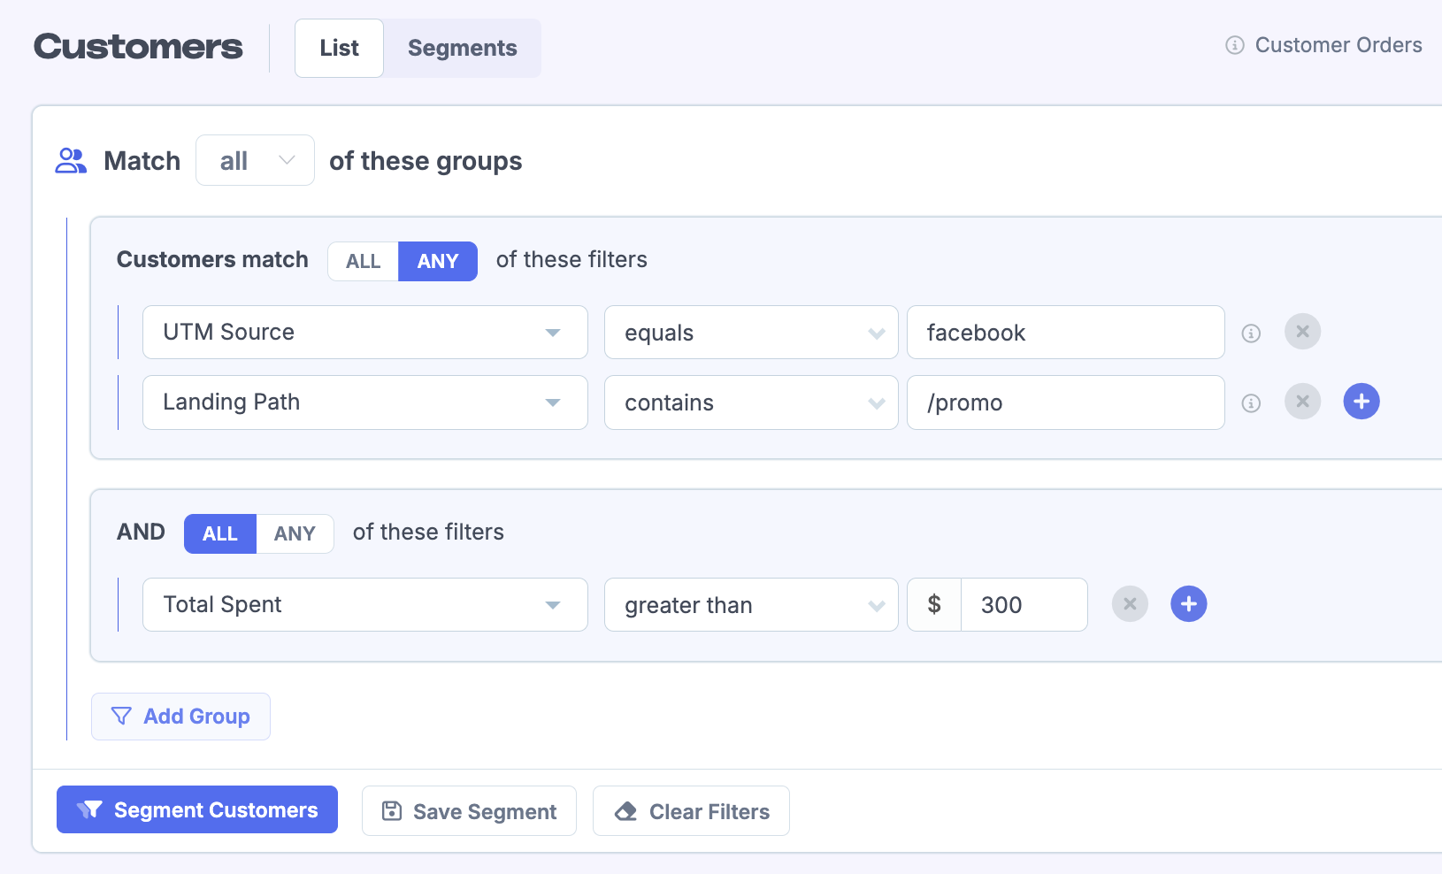Click the Customer Orders info icon
Viewport: 1442px width, 874px height.
coord(1235,45)
